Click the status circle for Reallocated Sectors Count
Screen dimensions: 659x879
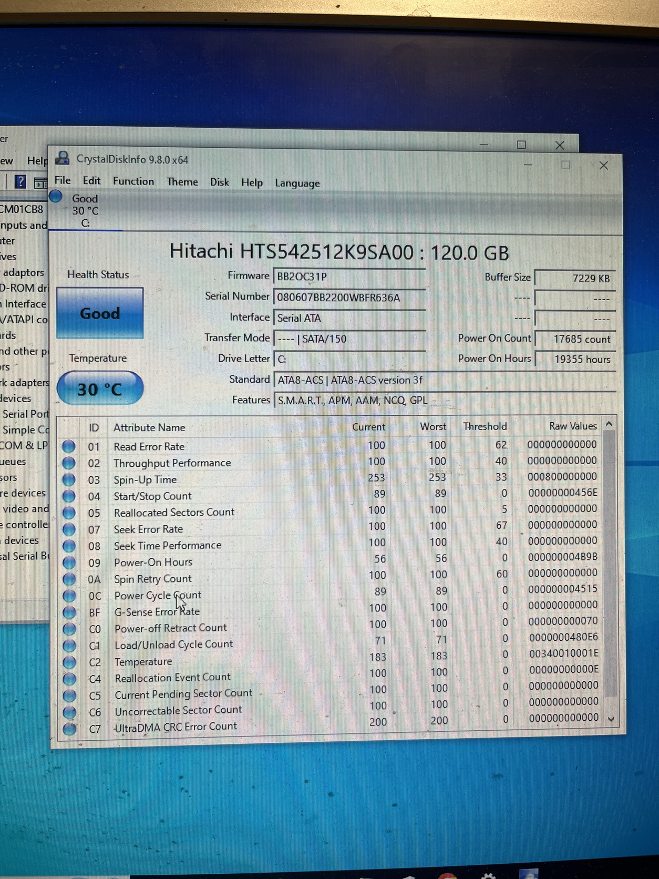(69, 513)
